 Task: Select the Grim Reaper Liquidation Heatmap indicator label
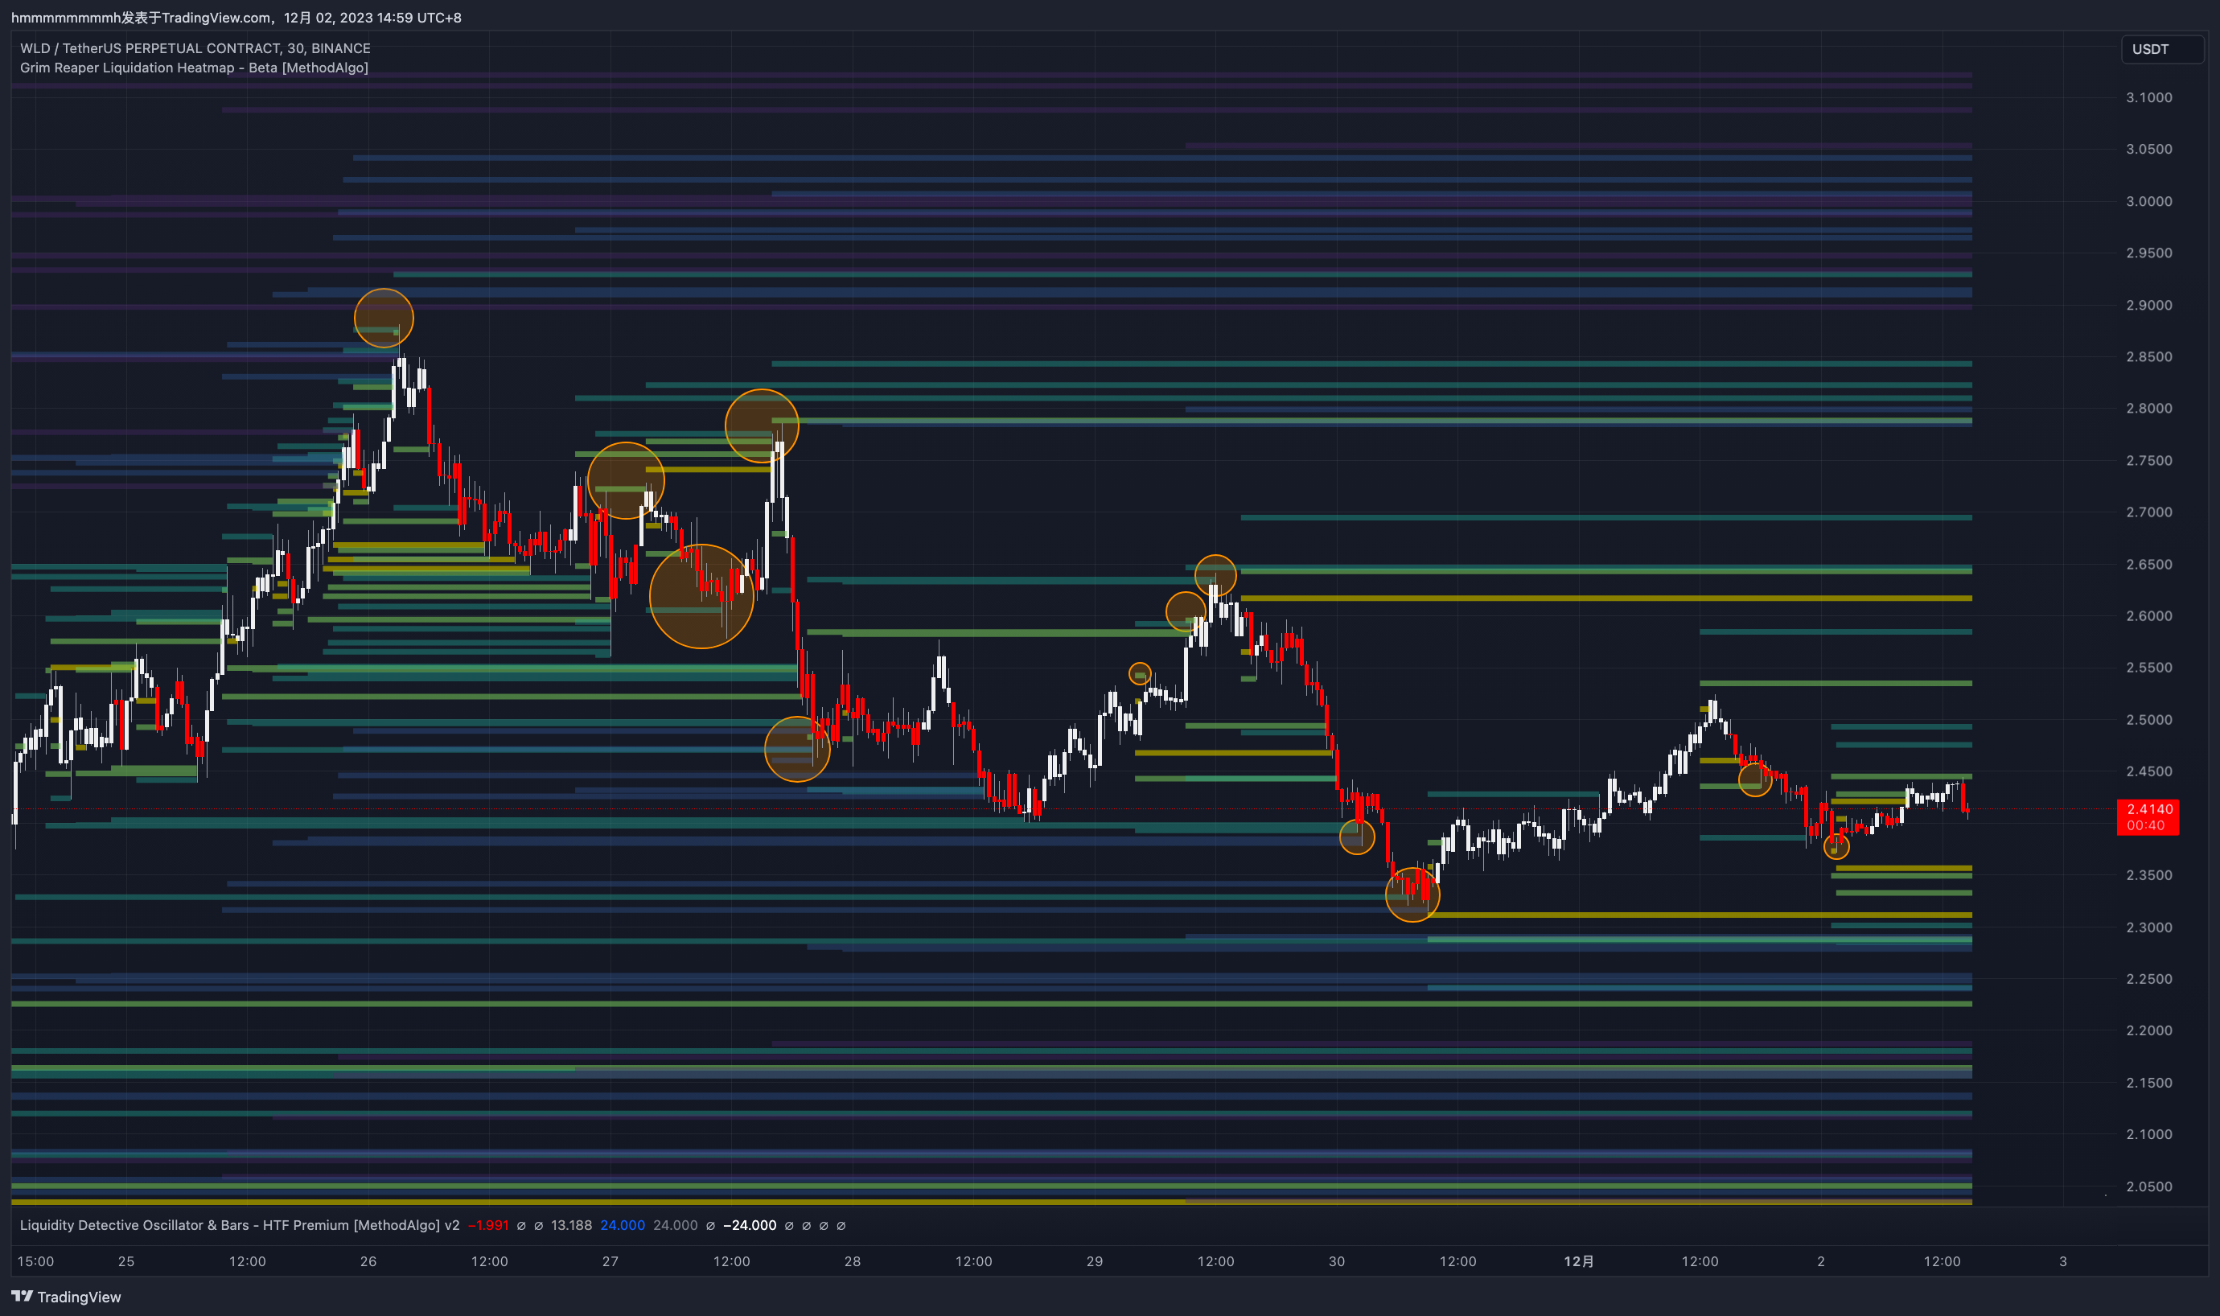[193, 68]
